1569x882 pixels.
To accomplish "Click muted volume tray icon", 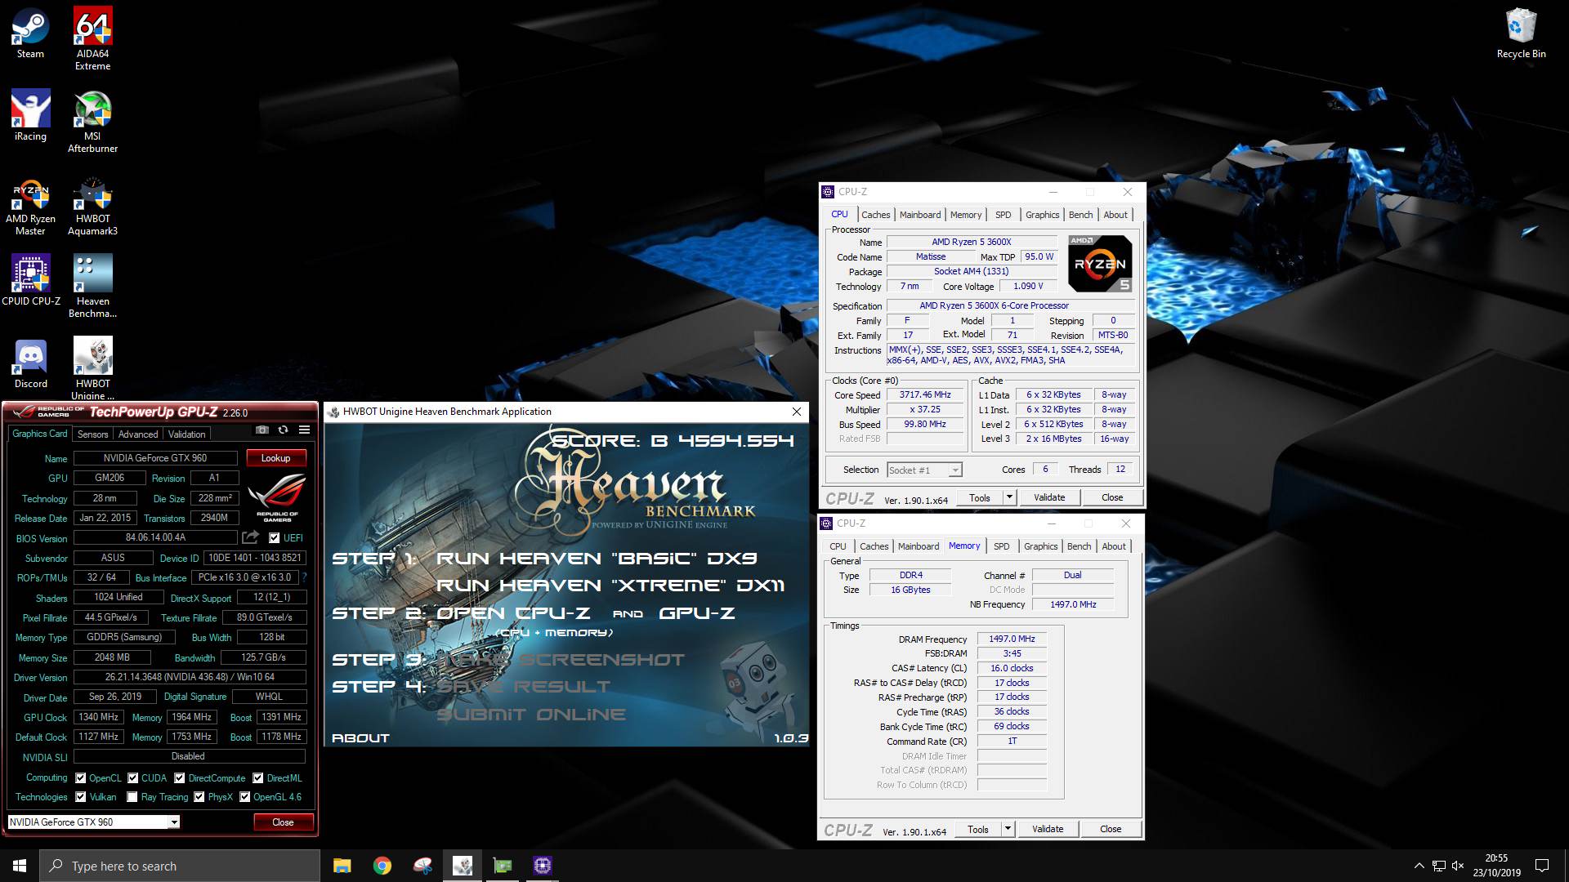I will click(x=1458, y=866).
